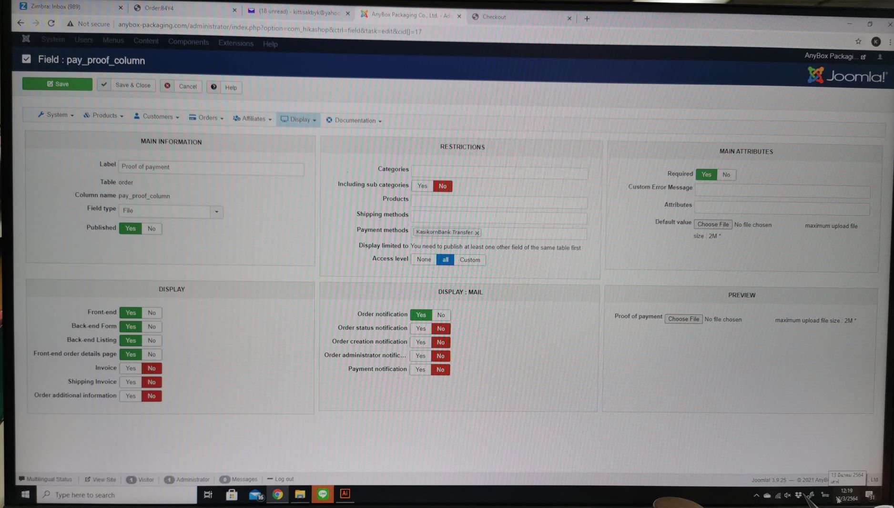Screen dimensions: 894x508
Task: Open the Menus menu in Joomla bar
Action: 113,41
